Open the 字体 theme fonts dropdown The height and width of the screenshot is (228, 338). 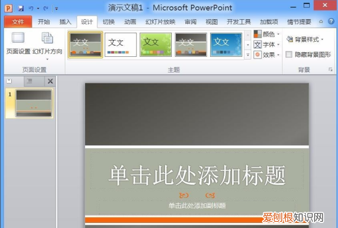coord(266,44)
